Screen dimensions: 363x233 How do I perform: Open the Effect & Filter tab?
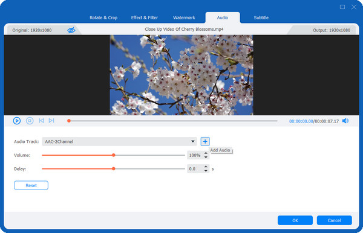pyautogui.click(x=145, y=18)
